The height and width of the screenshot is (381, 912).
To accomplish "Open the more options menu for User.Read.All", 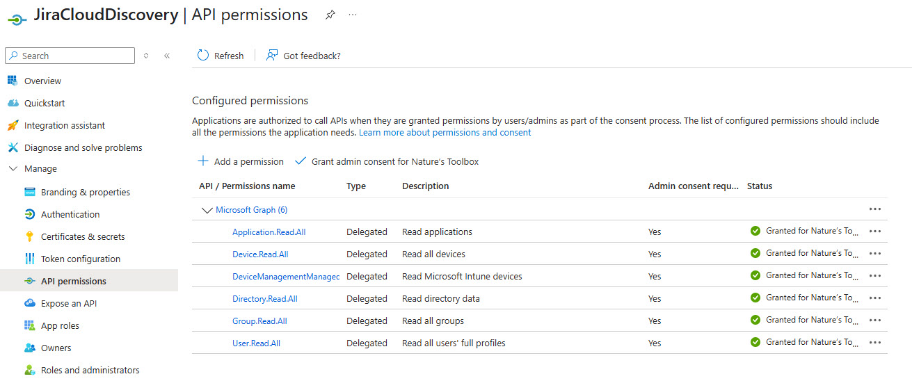I will coord(875,343).
